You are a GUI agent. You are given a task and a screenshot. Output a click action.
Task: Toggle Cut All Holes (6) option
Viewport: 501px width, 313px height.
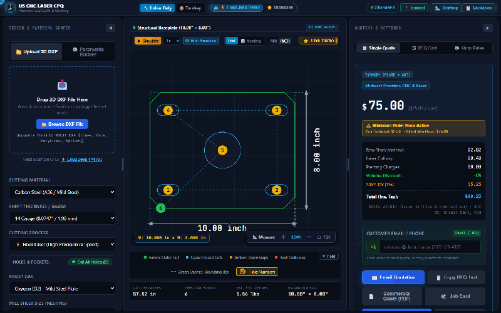click(90, 262)
